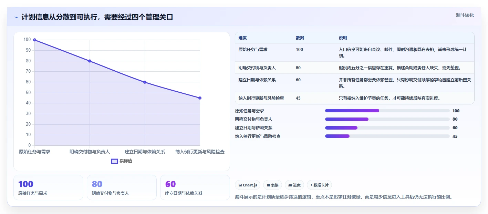The height and width of the screenshot is (214, 488).
Task: Click the description starting 入口信息可能来自会议
Action: click(x=403, y=53)
